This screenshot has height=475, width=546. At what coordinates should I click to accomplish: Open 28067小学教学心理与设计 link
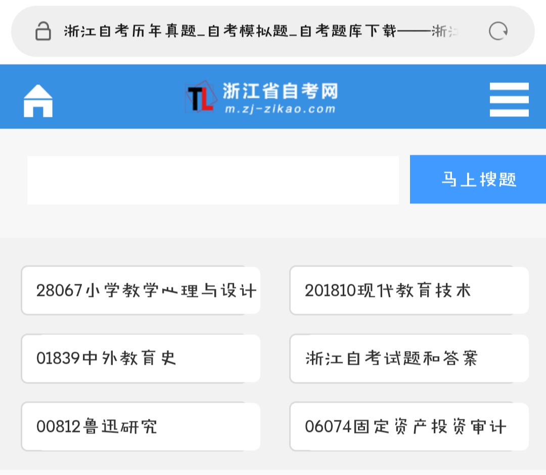(141, 290)
